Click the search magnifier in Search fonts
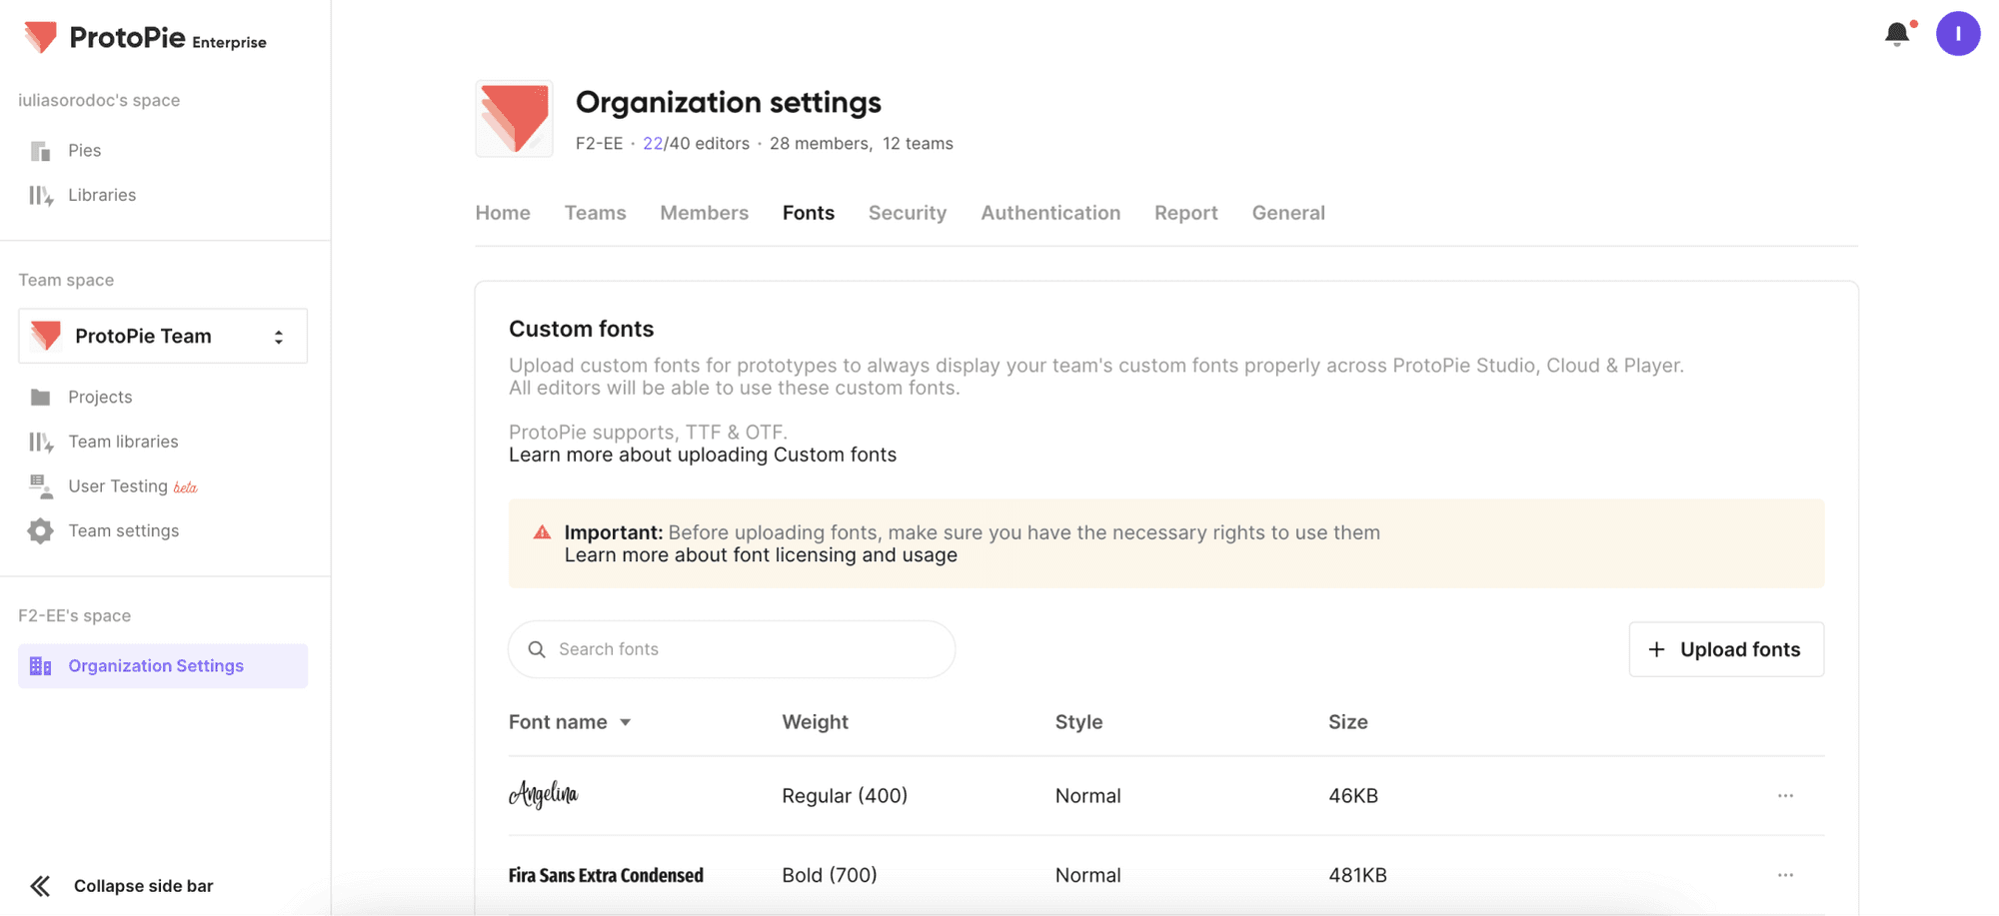 coord(538,648)
